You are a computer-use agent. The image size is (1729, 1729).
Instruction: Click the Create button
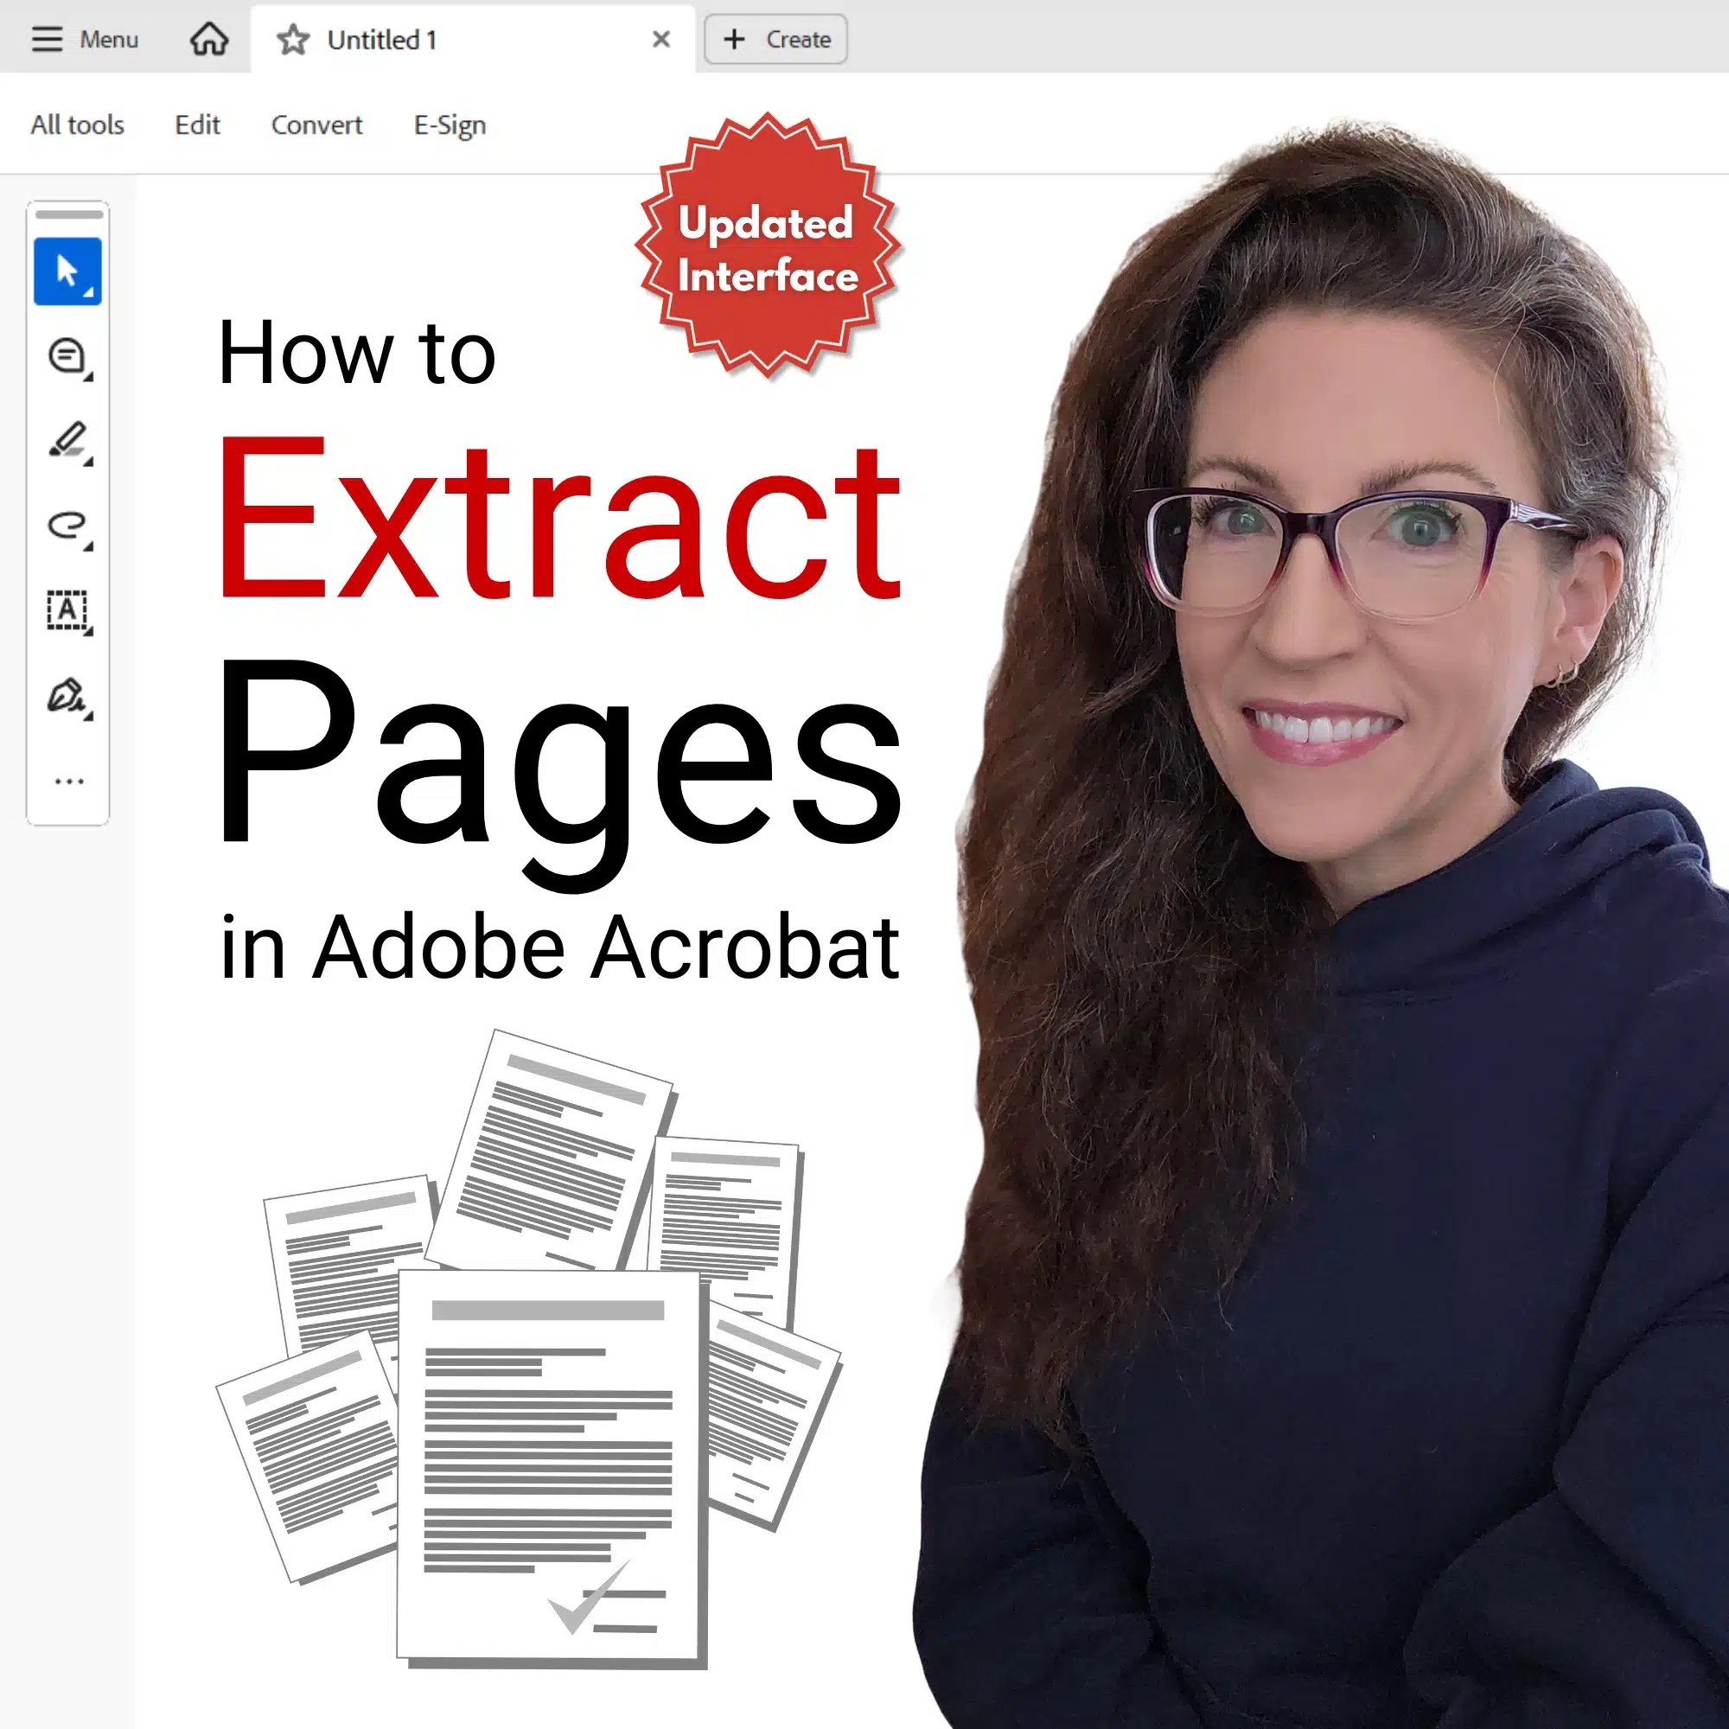[776, 40]
